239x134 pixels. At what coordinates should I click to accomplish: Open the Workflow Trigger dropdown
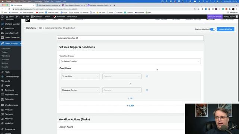point(130,61)
